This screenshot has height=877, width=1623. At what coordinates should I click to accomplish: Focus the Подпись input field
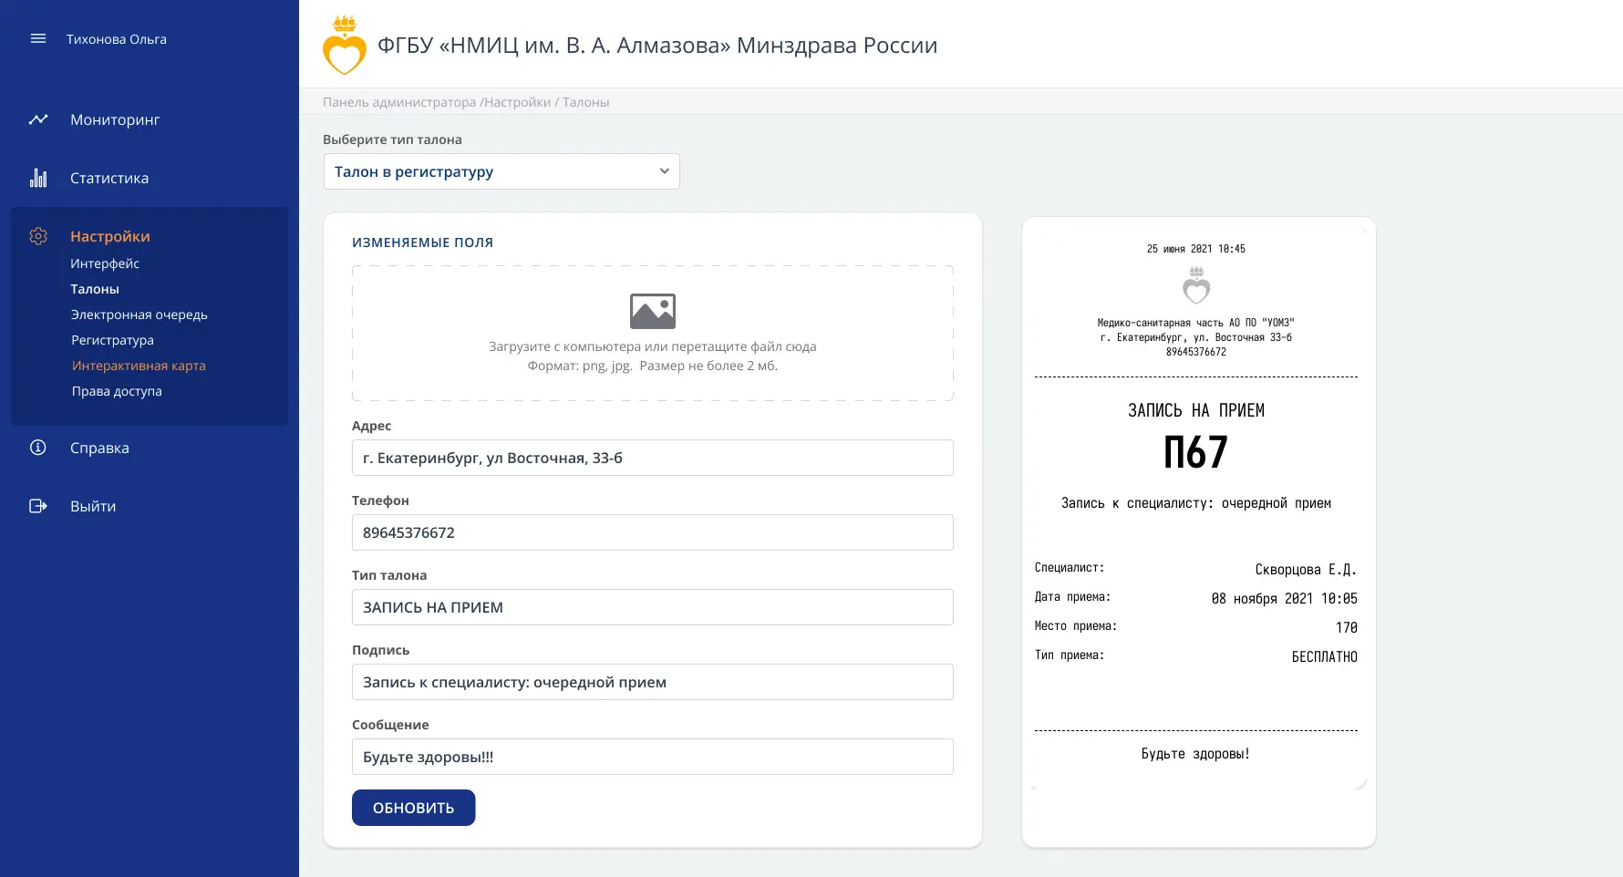pos(653,682)
